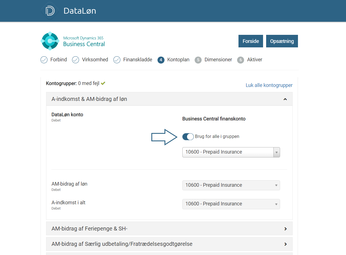Collapse A-indkomst & AM-bidrag af løn group
The width and height of the screenshot is (346, 255).
click(169, 99)
